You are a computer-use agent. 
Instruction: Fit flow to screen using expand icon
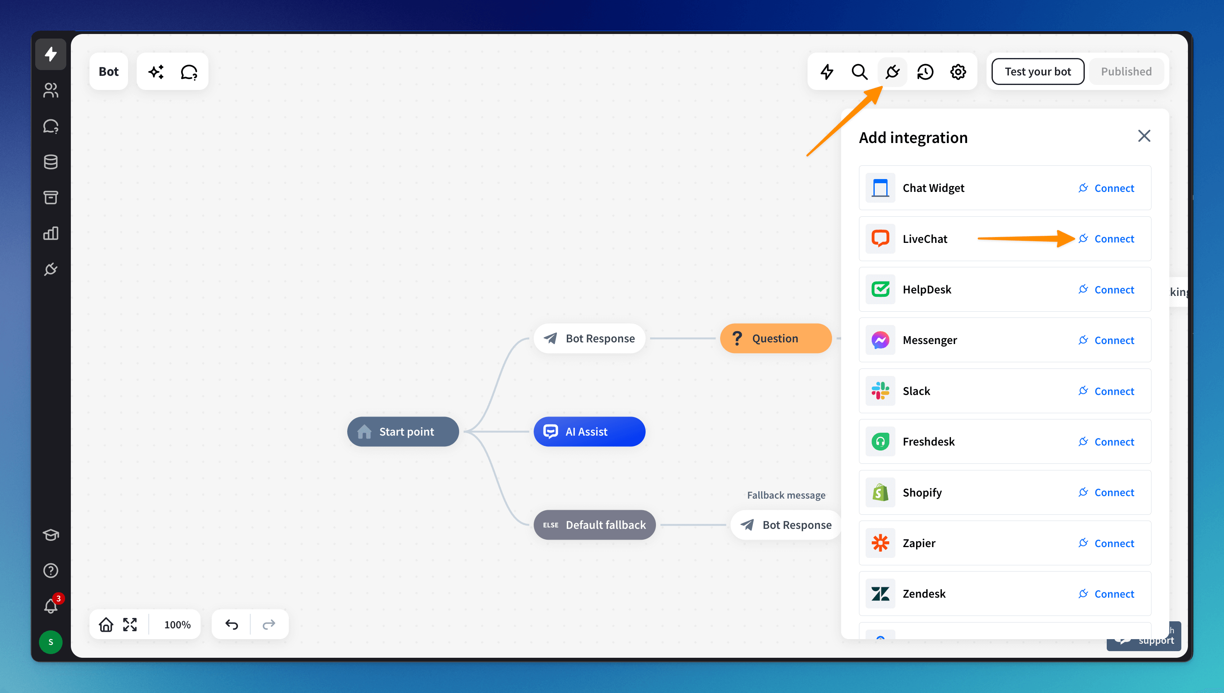pos(130,625)
